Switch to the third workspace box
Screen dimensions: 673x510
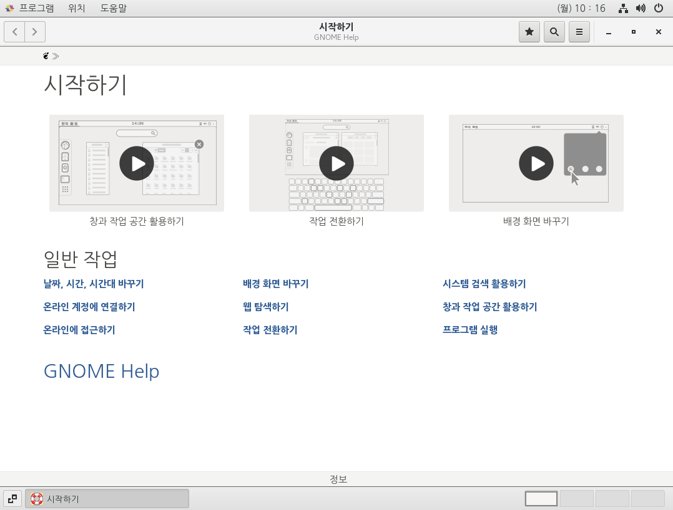(x=612, y=499)
